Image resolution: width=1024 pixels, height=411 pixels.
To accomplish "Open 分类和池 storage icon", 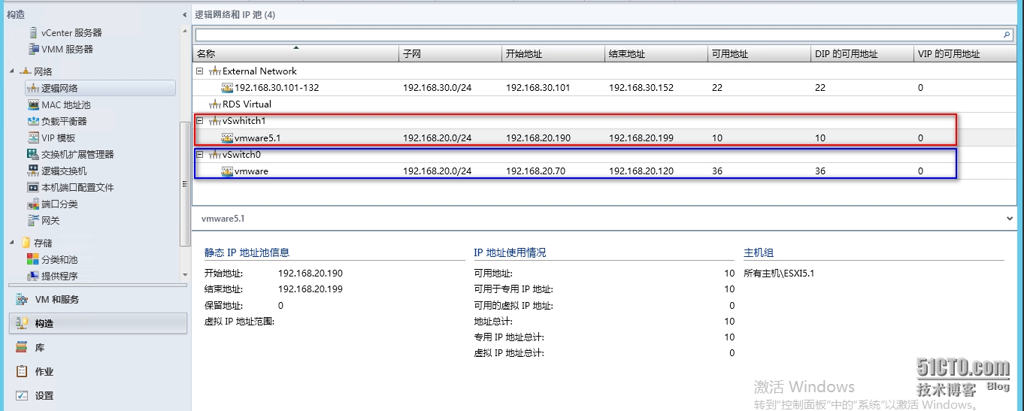I will pos(33,259).
